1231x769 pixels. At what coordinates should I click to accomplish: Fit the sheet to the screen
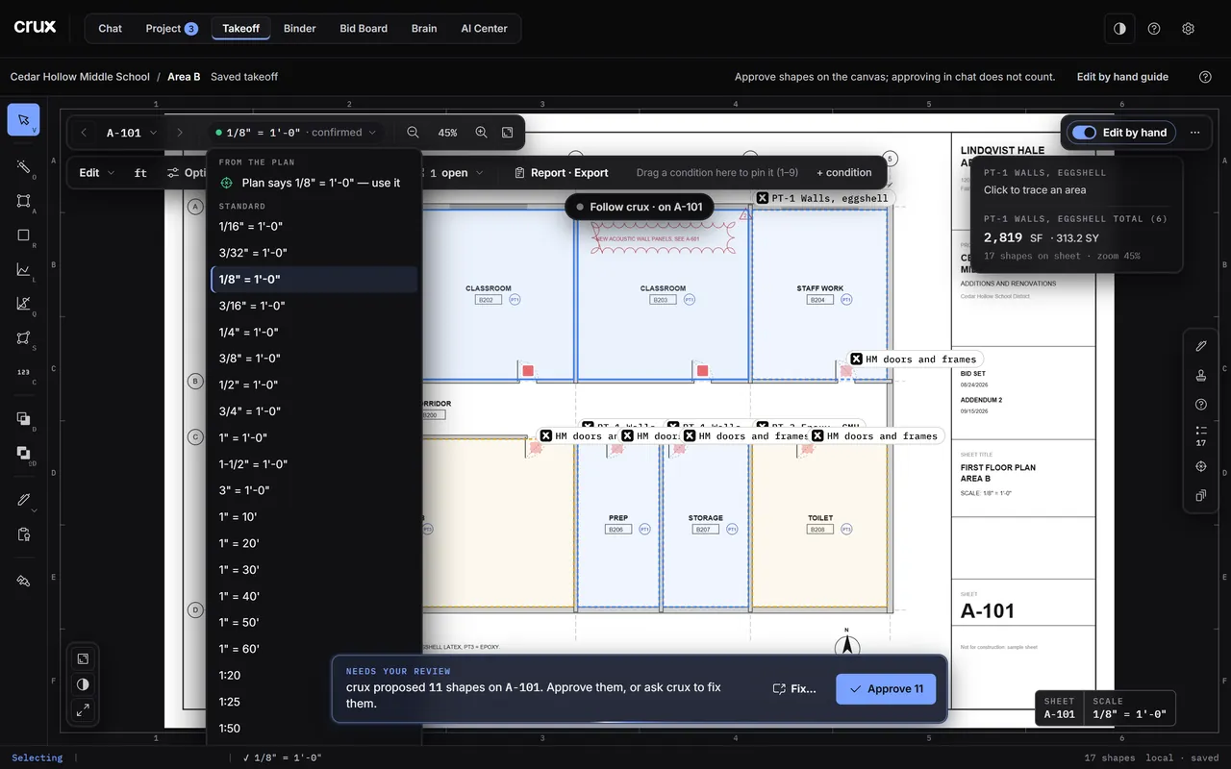pyautogui.click(x=508, y=133)
